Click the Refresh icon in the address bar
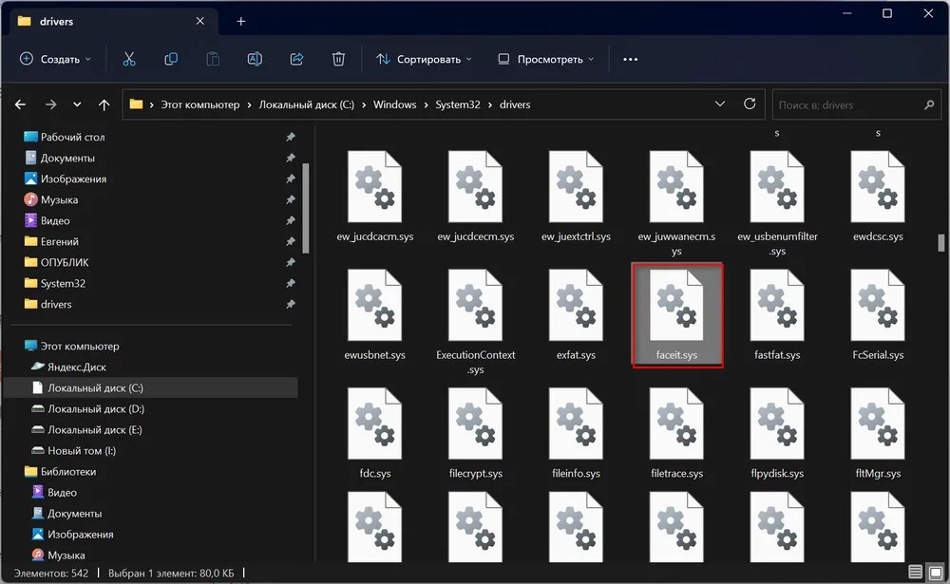The height and width of the screenshot is (584, 950). click(x=750, y=104)
